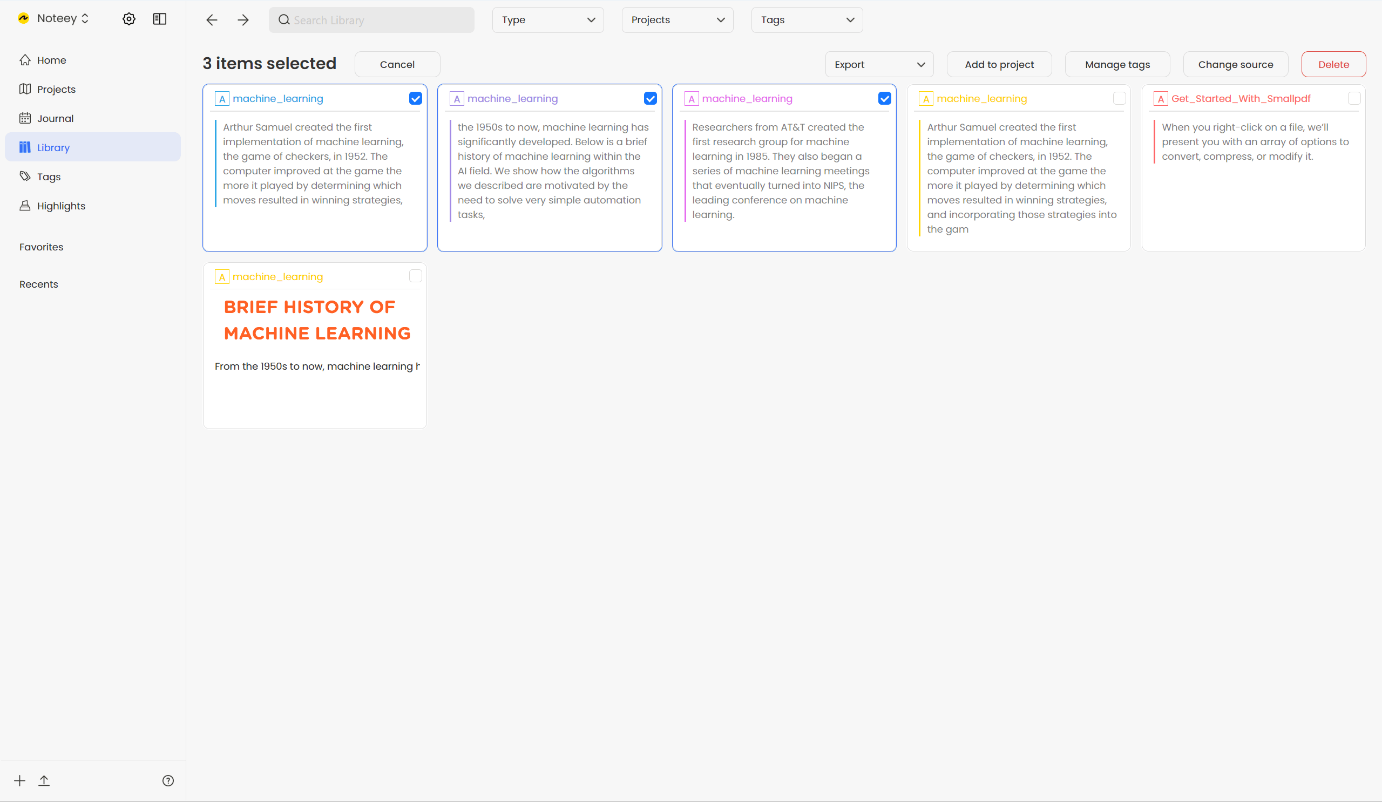Click the Search Library input field
Viewport: 1382px width, 802px height.
372,20
